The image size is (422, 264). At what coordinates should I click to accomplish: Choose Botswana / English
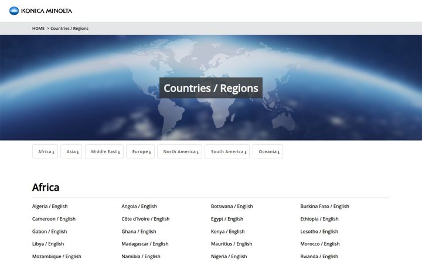232,207
